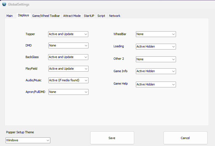Click the Popper Setup Theme label
The height and width of the screenshot is (146, 215).
(20, 132)
